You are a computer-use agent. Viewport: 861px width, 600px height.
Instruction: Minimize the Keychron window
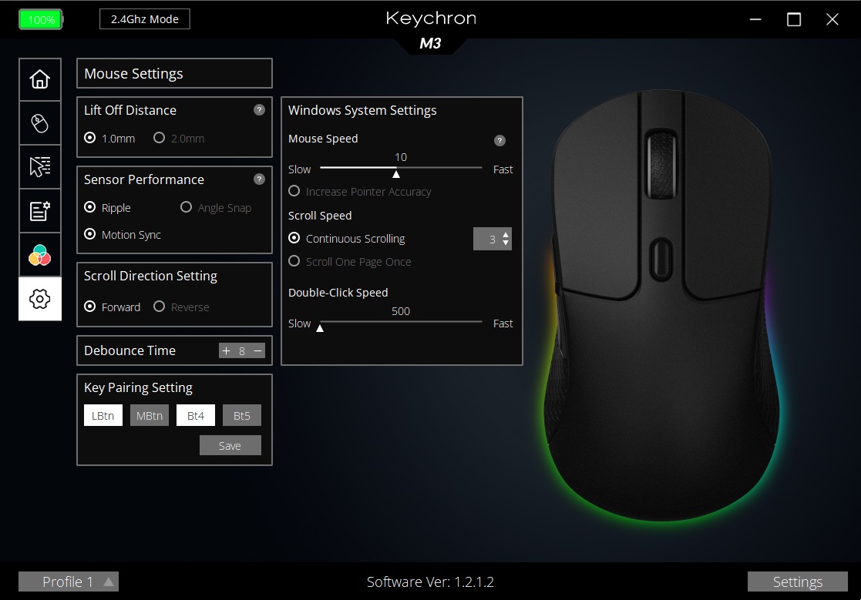point(755,20)
